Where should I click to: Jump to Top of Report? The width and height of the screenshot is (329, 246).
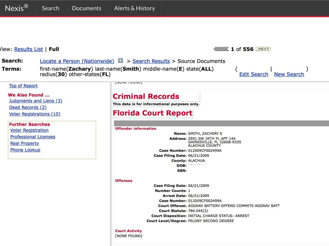click(x=23, y=86)
